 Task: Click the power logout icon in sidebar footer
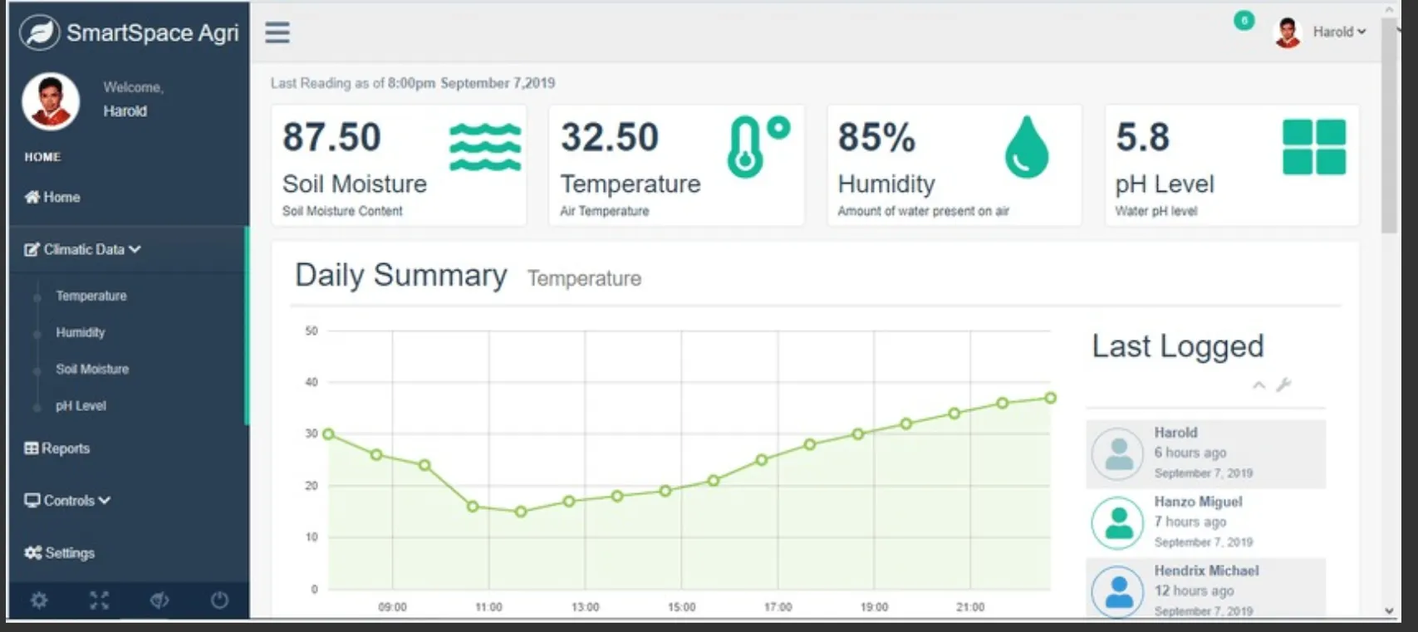pos(219,600)
